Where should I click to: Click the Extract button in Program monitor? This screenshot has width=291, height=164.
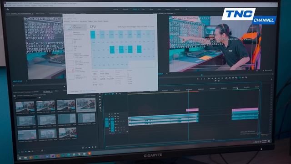pos(230,78)
